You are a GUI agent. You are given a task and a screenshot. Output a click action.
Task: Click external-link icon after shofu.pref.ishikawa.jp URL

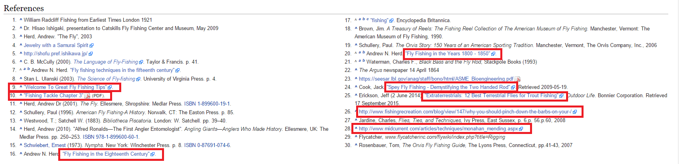tap(91, 54)
